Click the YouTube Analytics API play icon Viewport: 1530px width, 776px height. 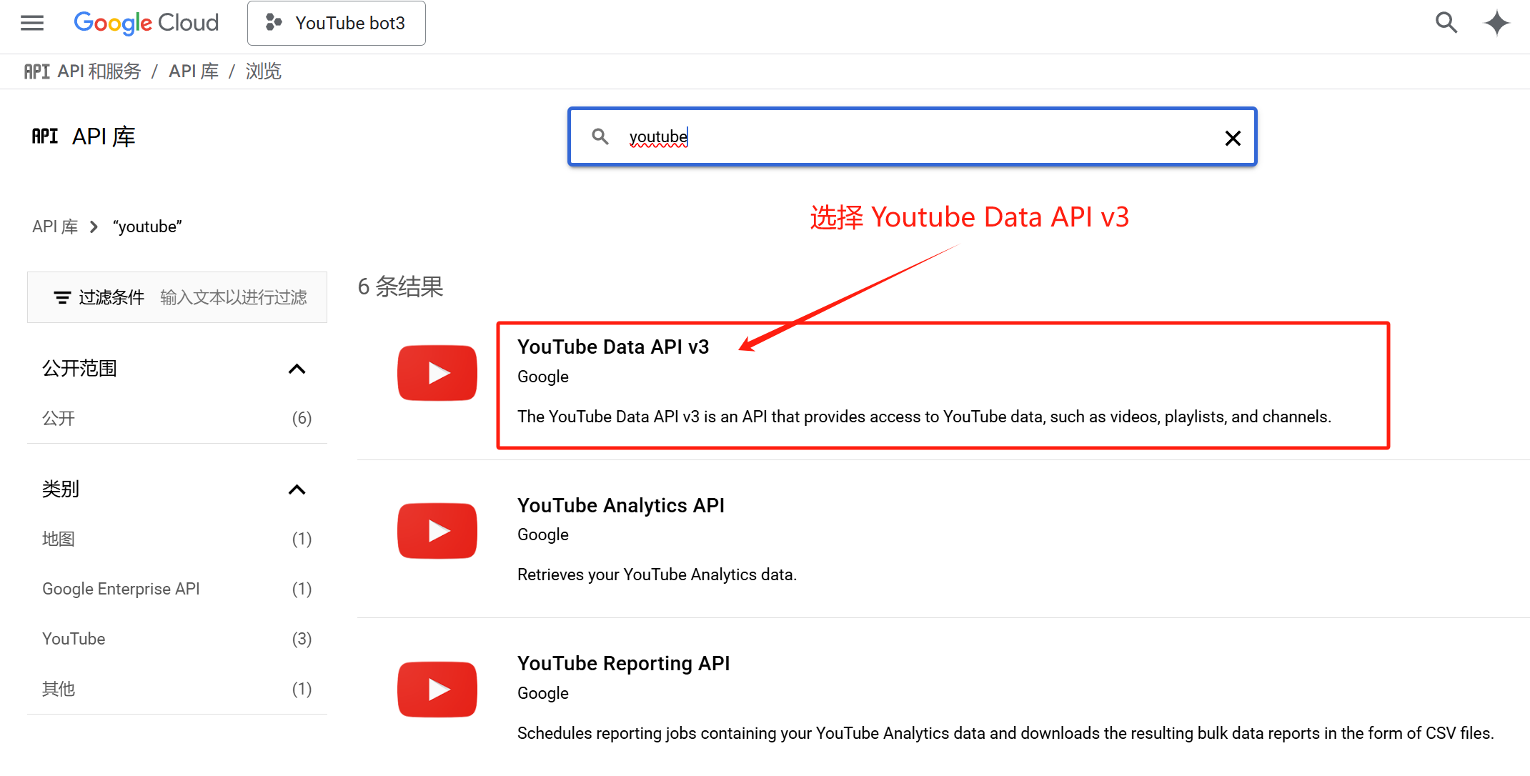437,530
